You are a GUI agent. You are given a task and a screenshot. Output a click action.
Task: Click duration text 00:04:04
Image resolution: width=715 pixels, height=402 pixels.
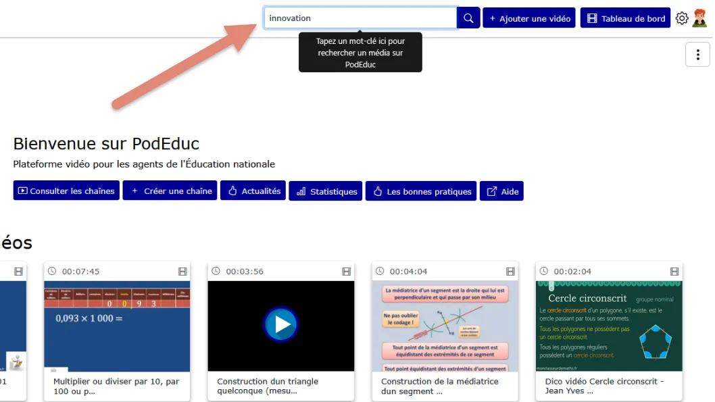(x=409, y=271)
